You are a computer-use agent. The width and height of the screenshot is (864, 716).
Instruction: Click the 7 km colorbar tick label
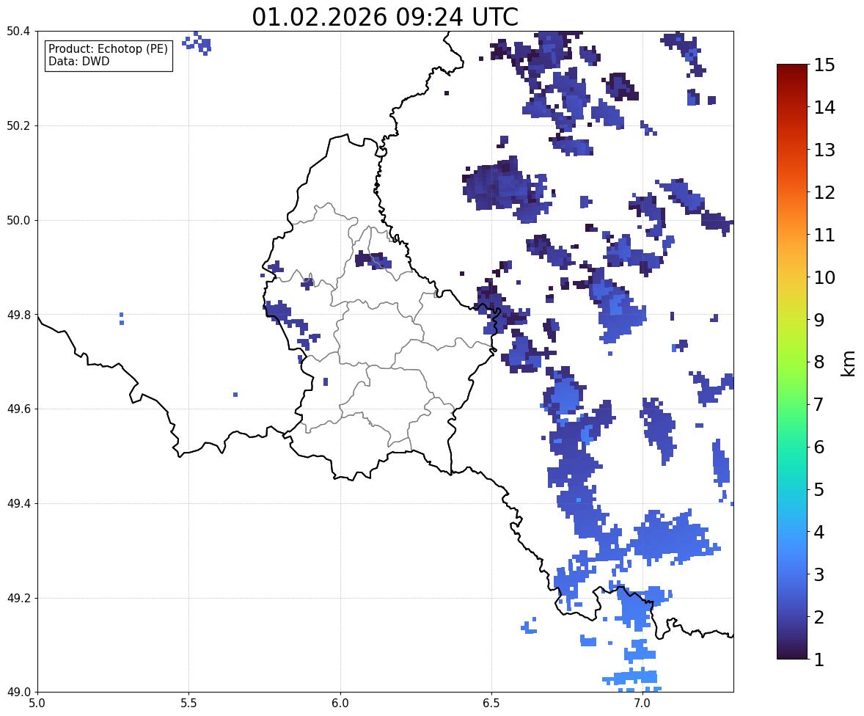[x=819, y=404]
